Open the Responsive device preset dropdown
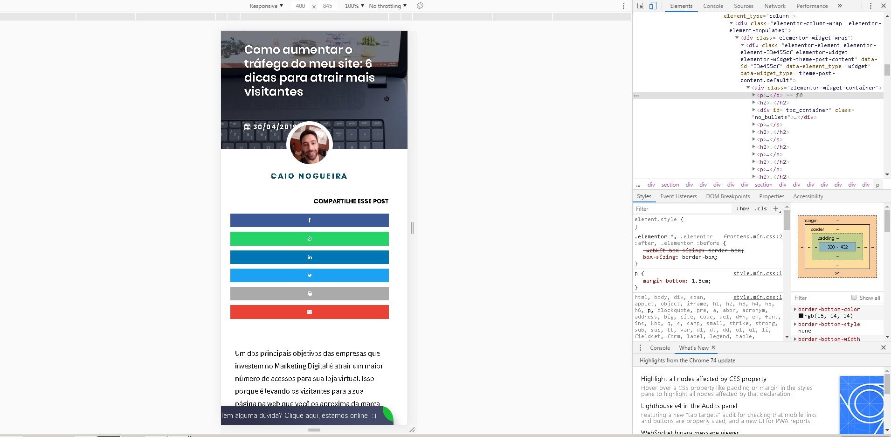 pos(266,6)
